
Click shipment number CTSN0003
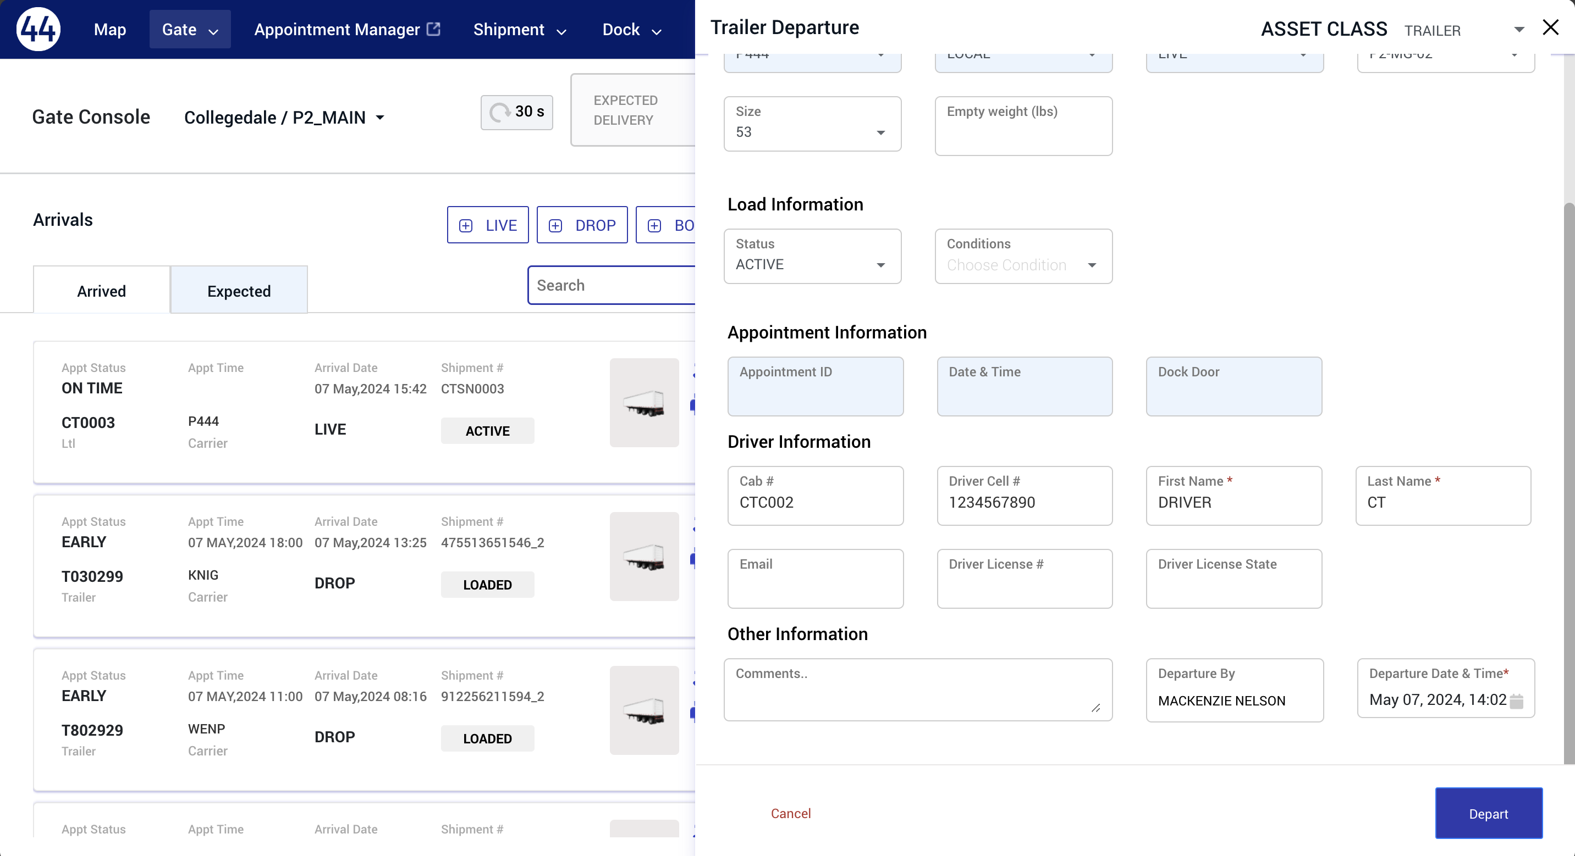(x=472, y=388)
